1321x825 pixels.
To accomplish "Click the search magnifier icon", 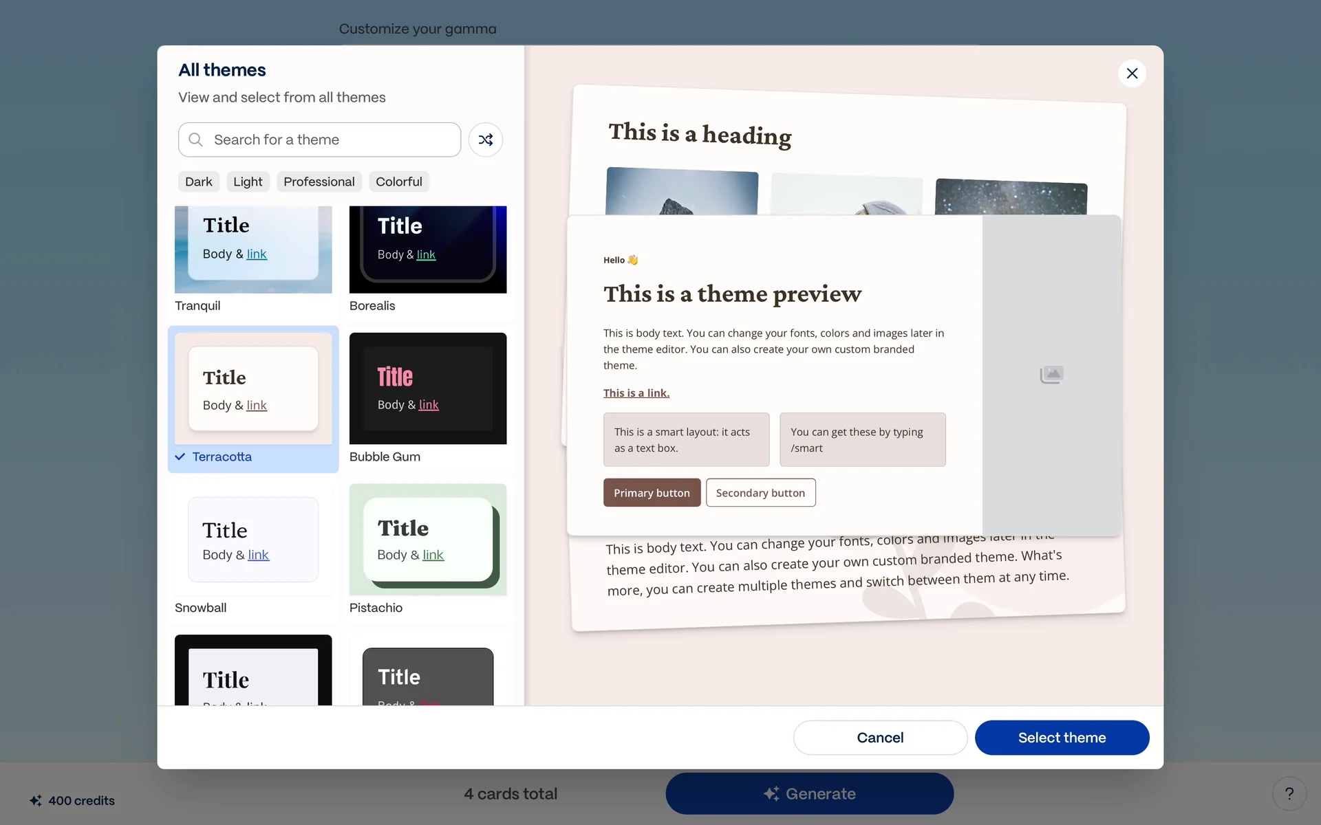I will [196, 140].
